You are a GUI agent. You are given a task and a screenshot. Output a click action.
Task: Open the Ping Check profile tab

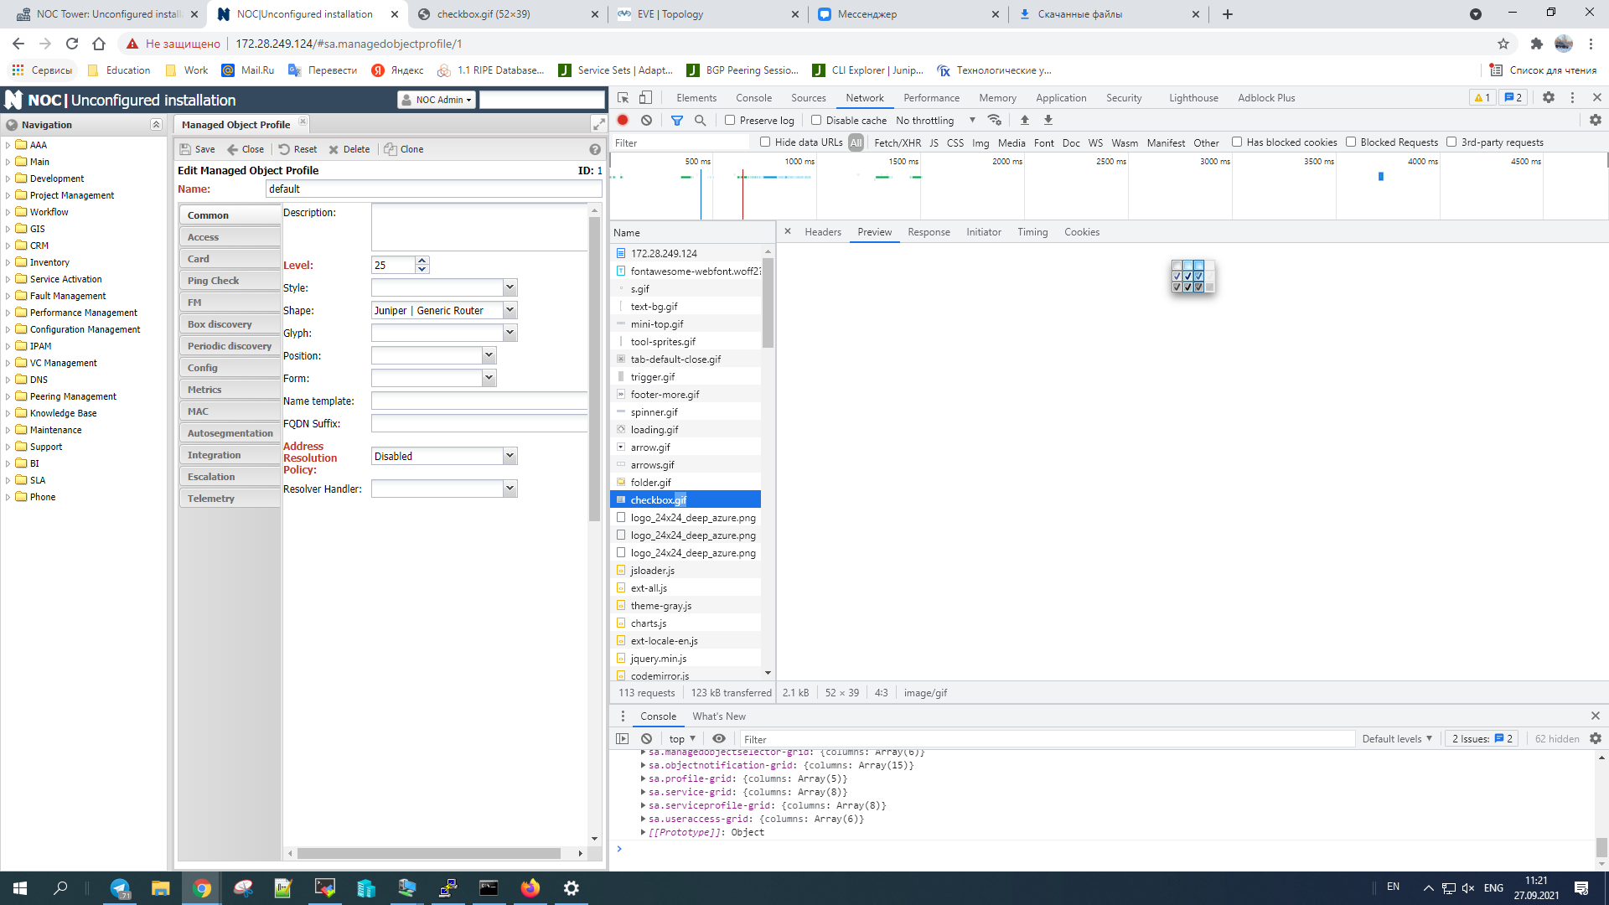(x=230, y=281)
